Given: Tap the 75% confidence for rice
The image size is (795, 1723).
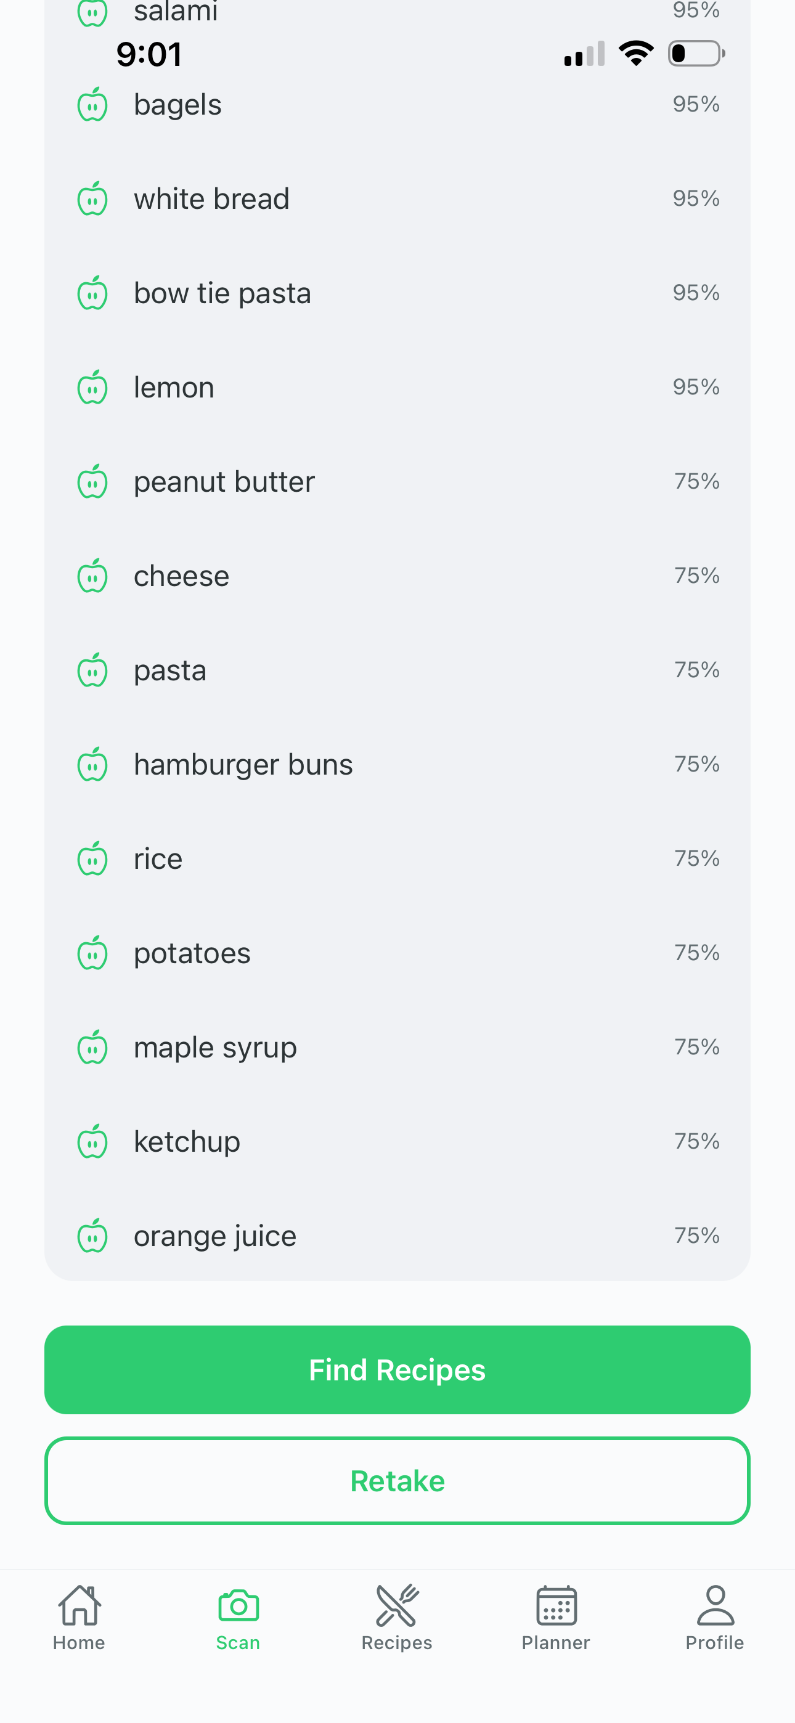Looking at the screenshot, I should point(696,858).
